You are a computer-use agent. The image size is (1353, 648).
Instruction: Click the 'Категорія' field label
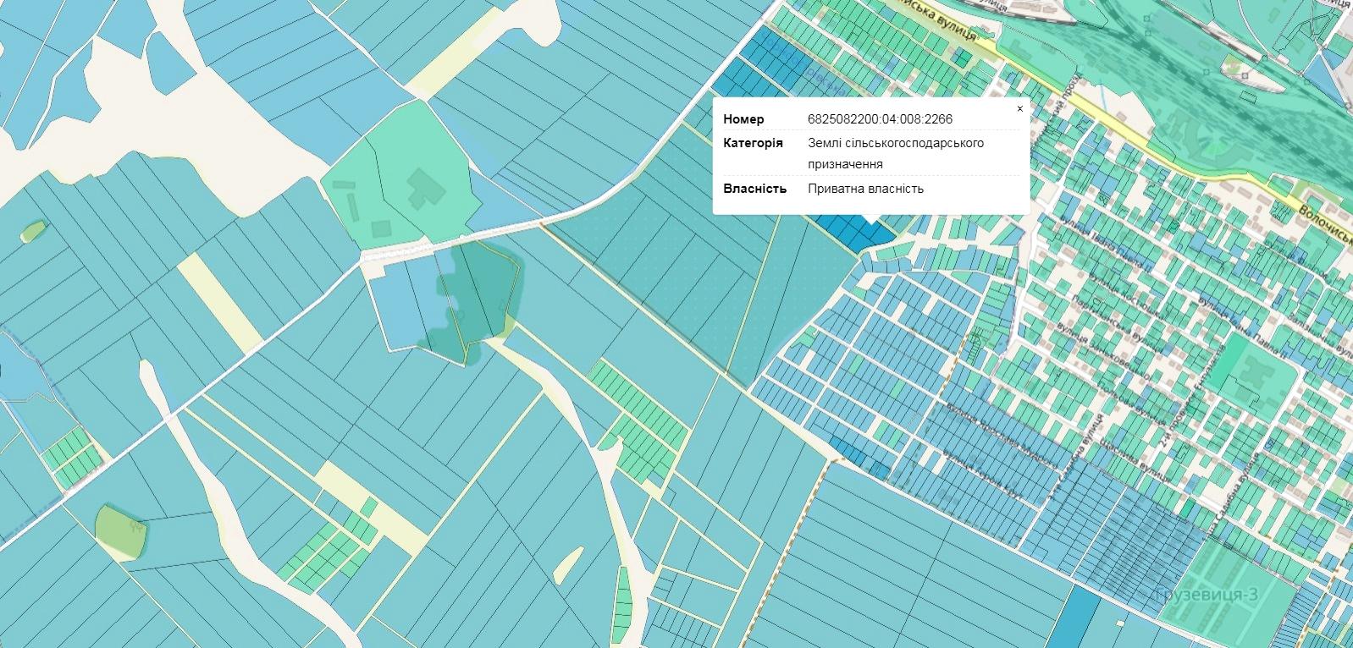coord(753,143)
